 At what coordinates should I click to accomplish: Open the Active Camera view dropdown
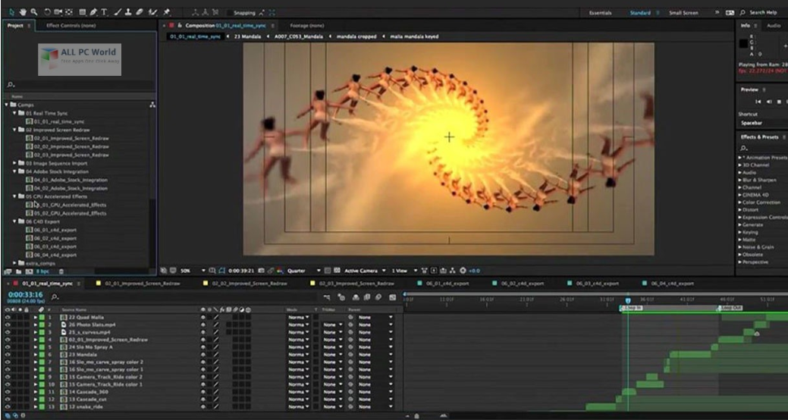click(x=364, y=271)
